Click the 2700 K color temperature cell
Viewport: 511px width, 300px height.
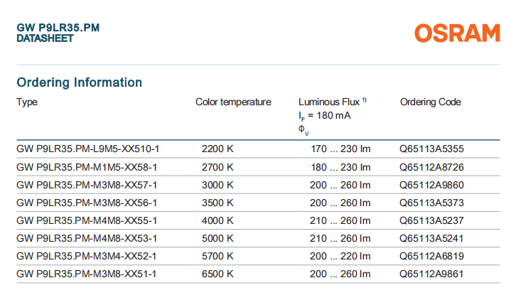(x=217, y=167)
